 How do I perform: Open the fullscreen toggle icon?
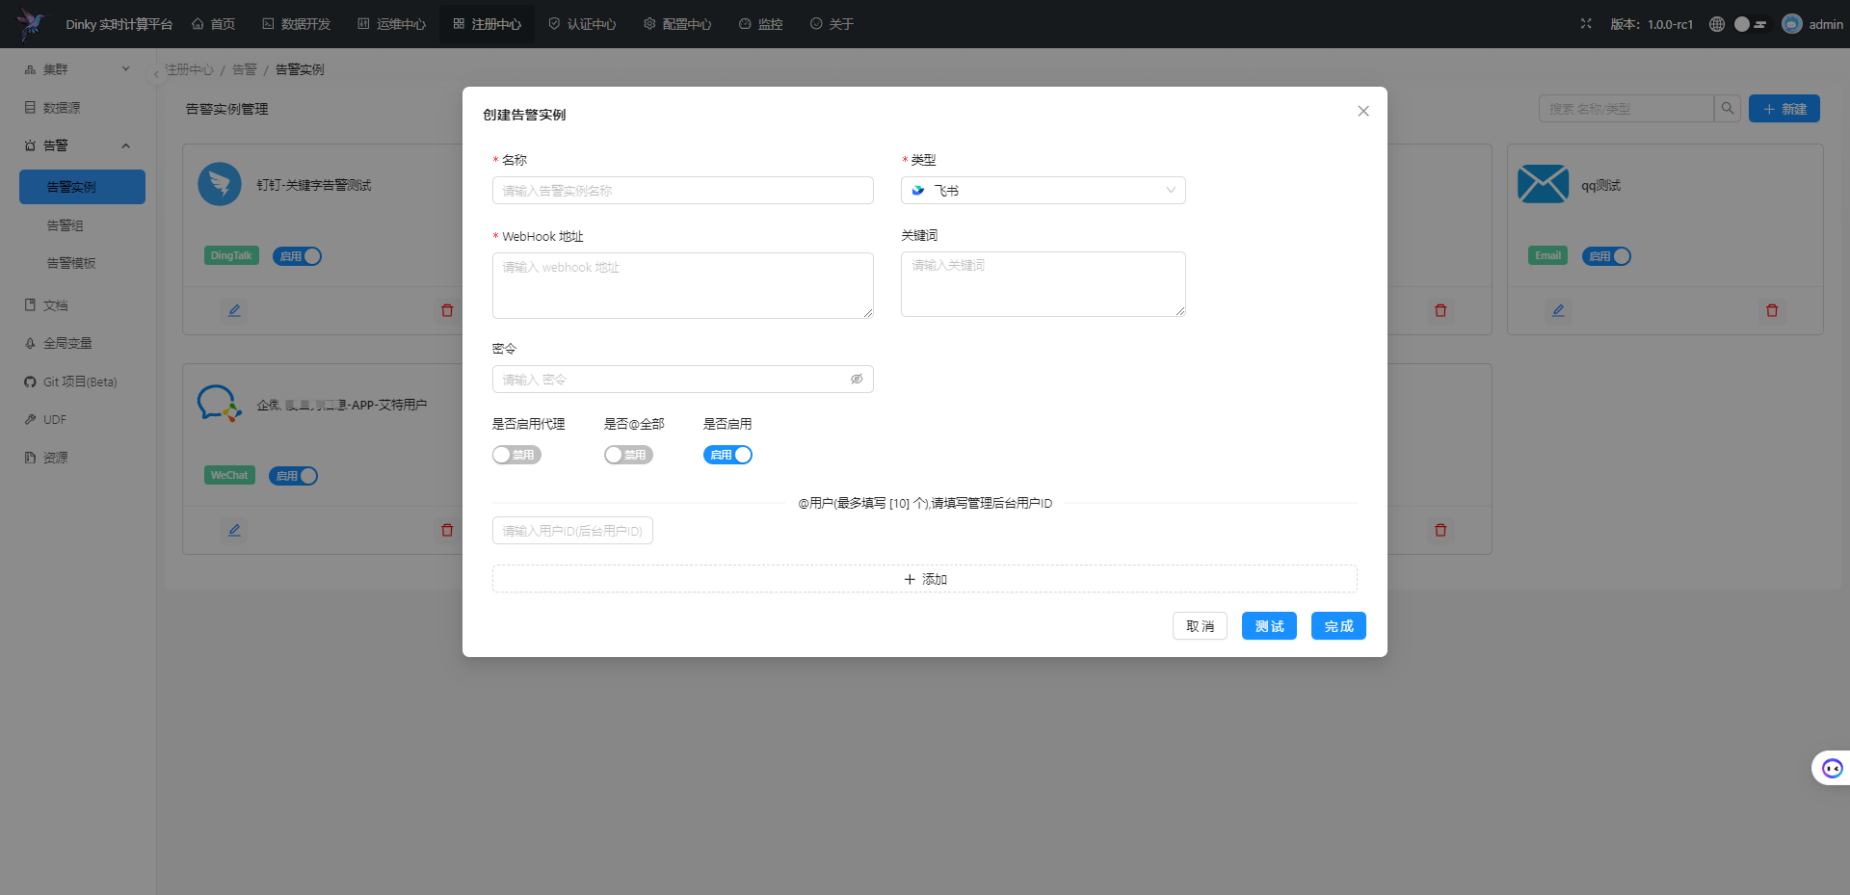coord(1586,24)
